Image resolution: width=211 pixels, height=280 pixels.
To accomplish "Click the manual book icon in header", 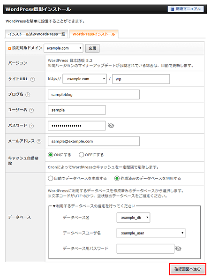I will click(x=172, y=9).
